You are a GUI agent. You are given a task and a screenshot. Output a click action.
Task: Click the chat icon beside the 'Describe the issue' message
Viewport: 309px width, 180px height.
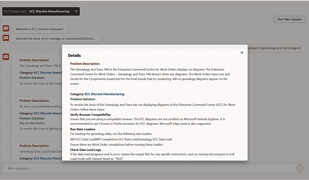pos(6,38)
